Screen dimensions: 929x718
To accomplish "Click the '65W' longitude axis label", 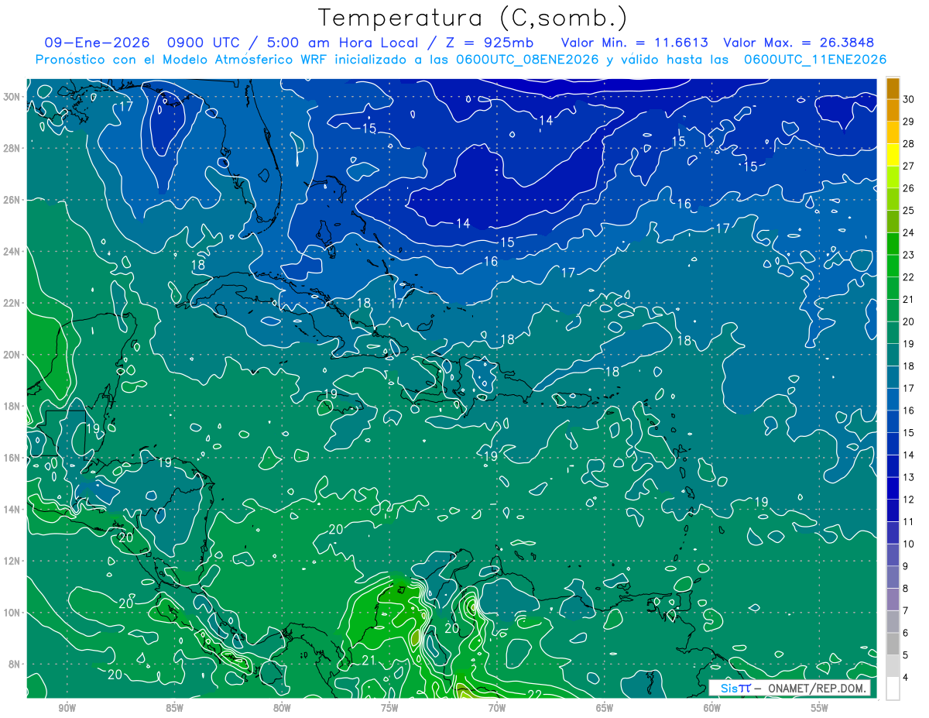I will 605,708.
